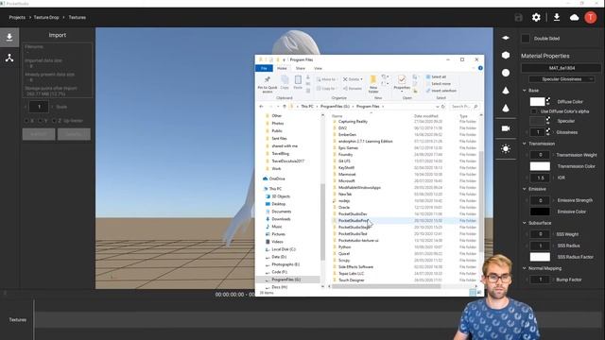The width and height of the screenshot is (605, 340).
Task: Select the Capturing Reality folder
Action: [353, 122]
